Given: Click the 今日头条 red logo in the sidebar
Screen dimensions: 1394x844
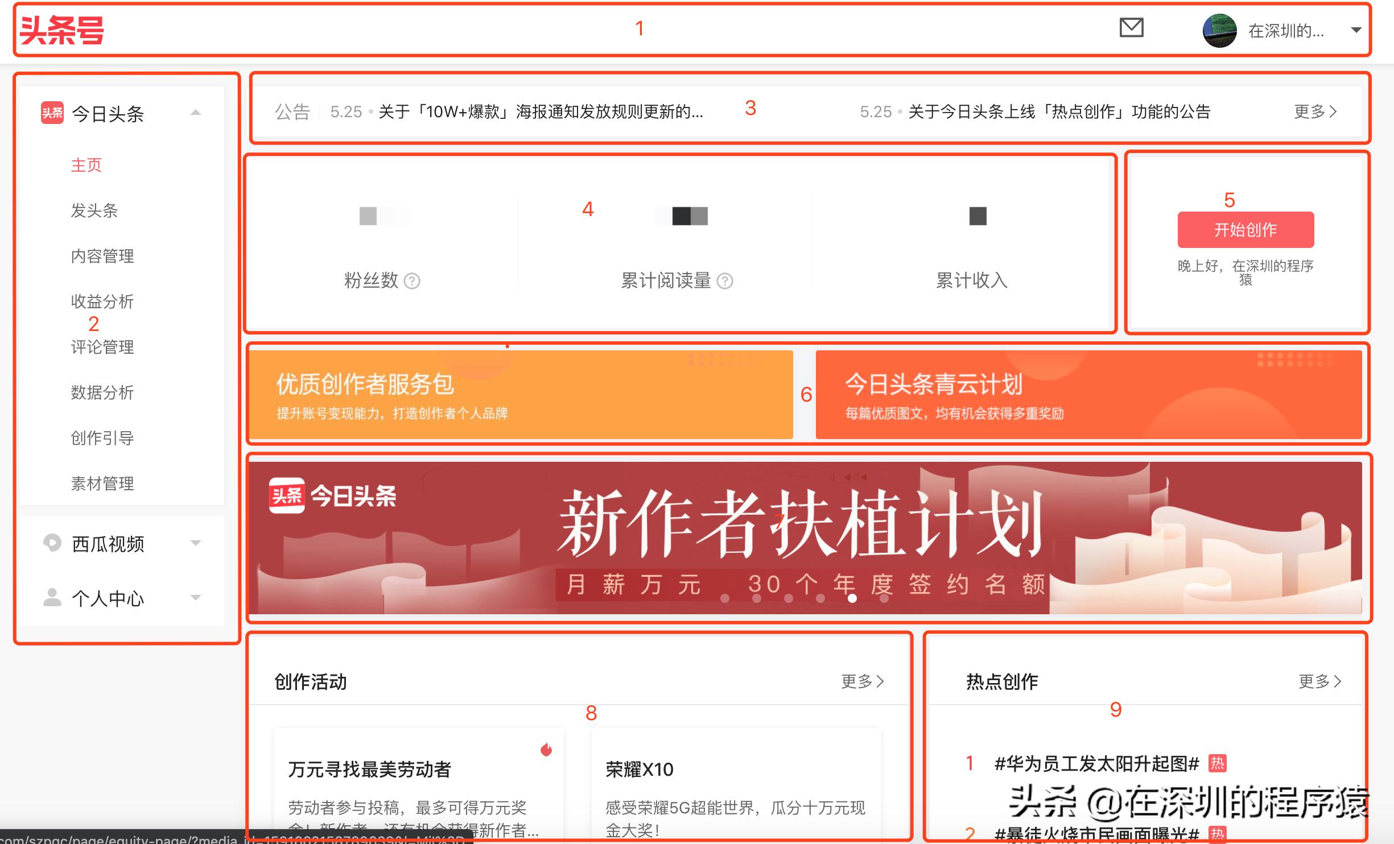Looking at the screenshot, I should click(x=52, y=113).
